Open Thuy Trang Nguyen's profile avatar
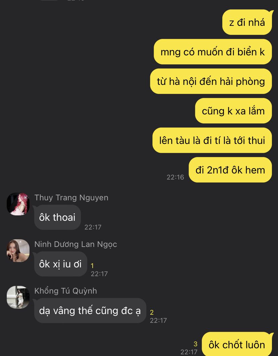Image resolution: width=278 pixels, height=356 pixels. (x=18, y=204)
